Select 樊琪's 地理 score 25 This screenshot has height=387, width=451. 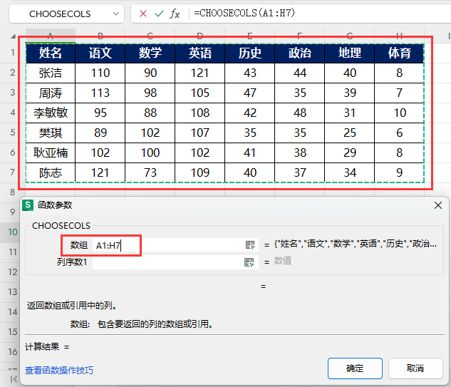click(x=350, y=133)
